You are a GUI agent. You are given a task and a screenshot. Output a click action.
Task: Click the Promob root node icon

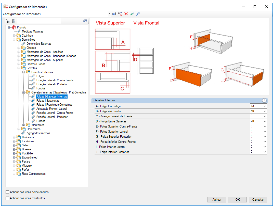coord(14,27)
